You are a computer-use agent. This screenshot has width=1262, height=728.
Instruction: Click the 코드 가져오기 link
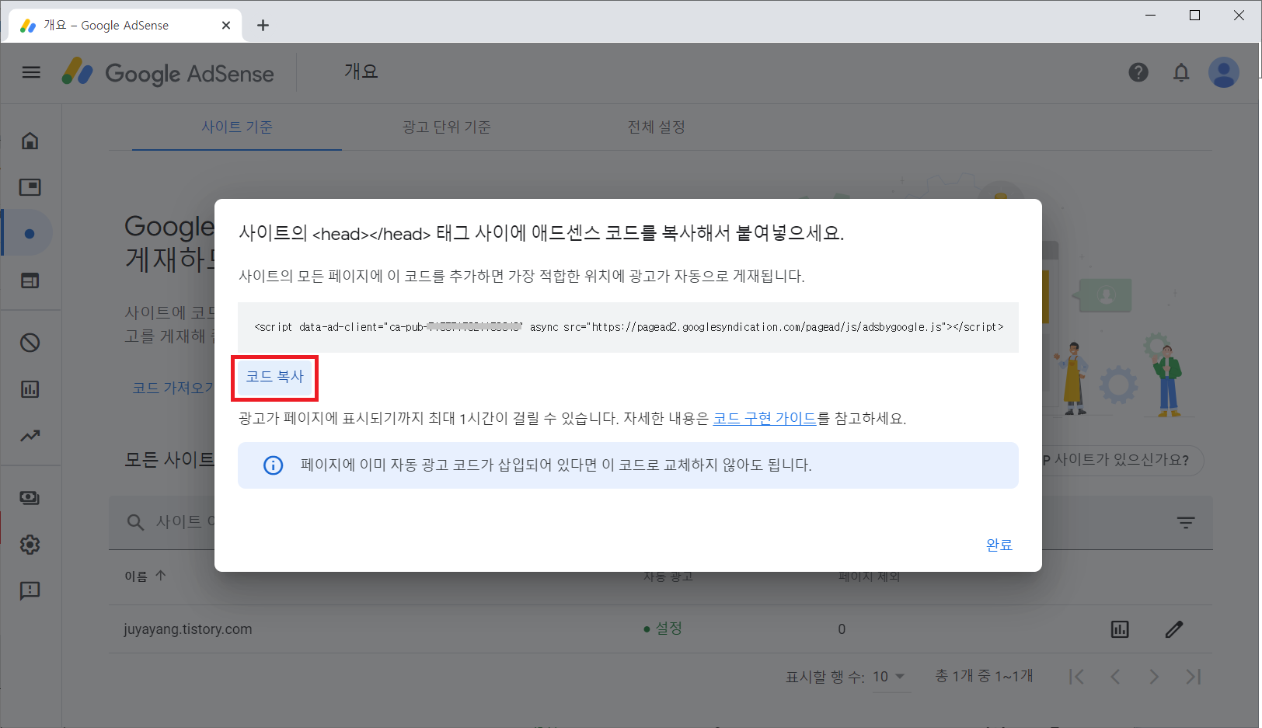(x=173, y=388)
